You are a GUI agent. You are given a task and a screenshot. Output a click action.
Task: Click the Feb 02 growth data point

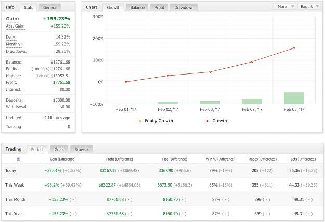pos(168,76)
